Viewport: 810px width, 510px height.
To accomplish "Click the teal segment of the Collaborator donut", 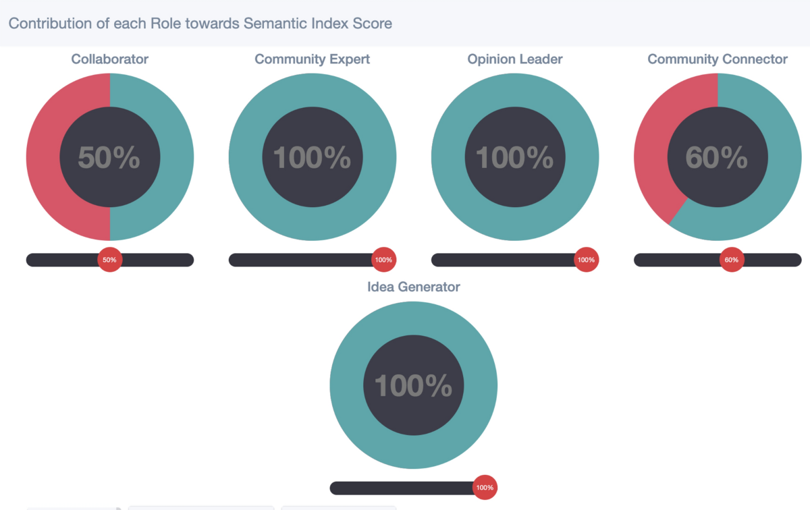I will (177, 157).
